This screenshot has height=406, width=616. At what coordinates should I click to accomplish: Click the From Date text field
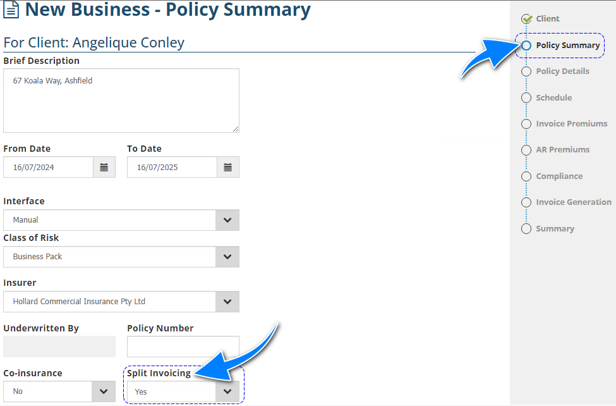point(49,168)
